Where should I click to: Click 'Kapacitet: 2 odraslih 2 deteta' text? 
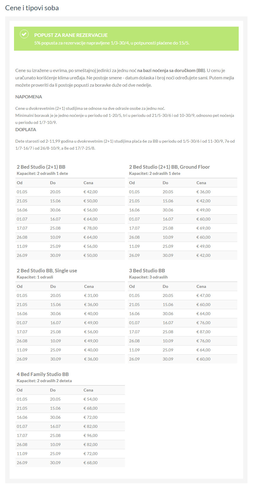coord(44,381)
